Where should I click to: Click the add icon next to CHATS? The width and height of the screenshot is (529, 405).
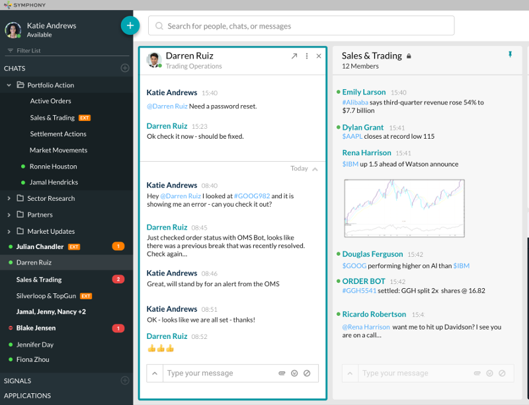125,68
